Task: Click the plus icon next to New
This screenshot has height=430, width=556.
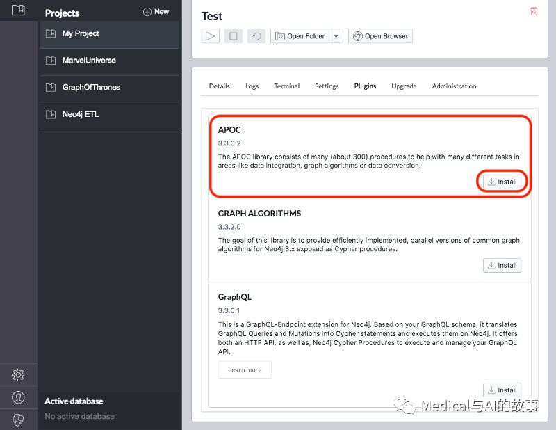Action: (147, 12)
